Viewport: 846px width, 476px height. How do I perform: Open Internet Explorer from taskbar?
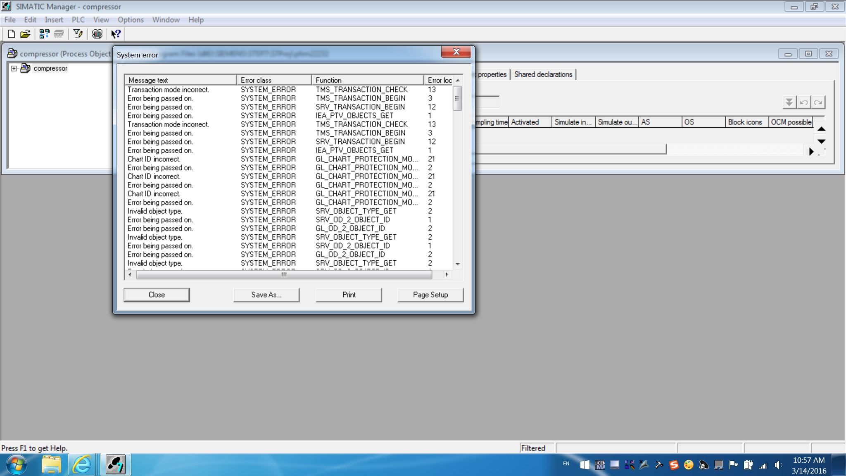tap(82, 464)
